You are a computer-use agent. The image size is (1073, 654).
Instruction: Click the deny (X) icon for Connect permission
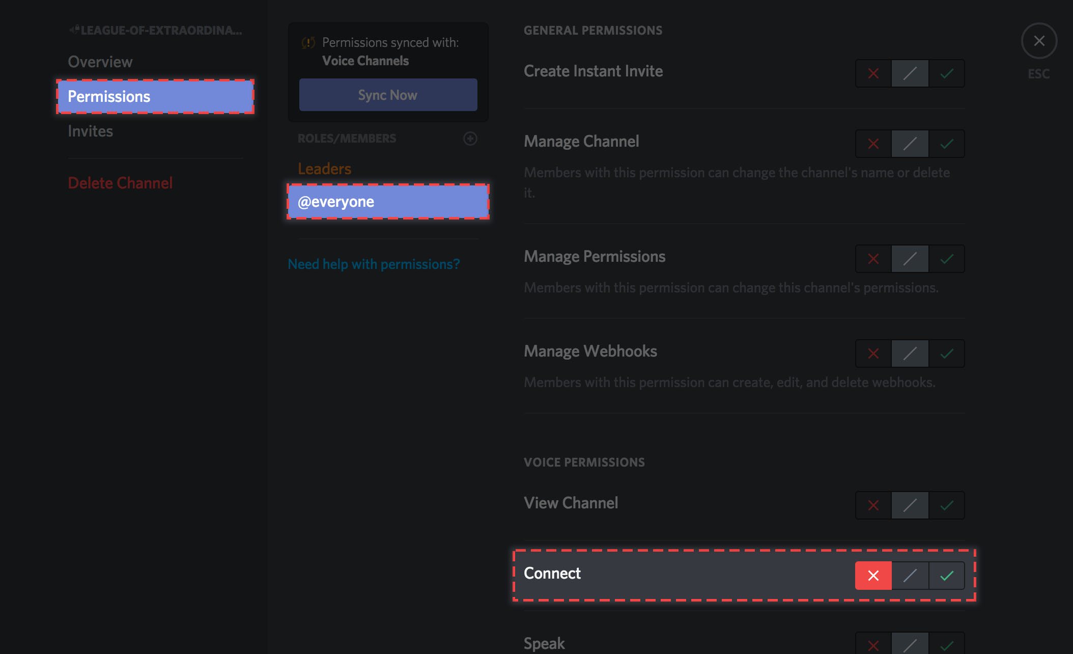pyautogui.click(x=873, y=576)
